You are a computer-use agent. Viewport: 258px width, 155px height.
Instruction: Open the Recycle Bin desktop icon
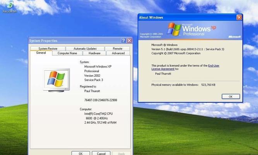click(x=10, y=7)
